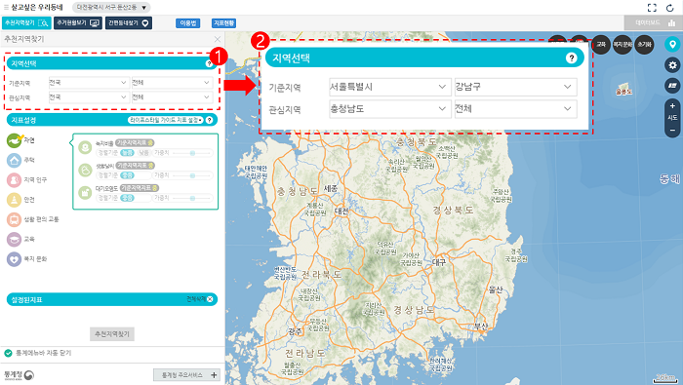This screenshot has height=385, width=683.
Task: Click the gray 추천지역찾기 search button
Action: pyautogui.click(x=112, y=333)
